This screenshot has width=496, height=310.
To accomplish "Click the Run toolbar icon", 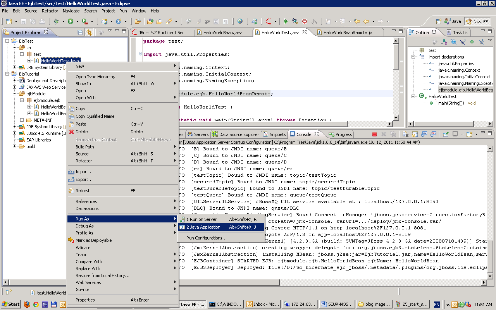I will click(x=71, y=21).
